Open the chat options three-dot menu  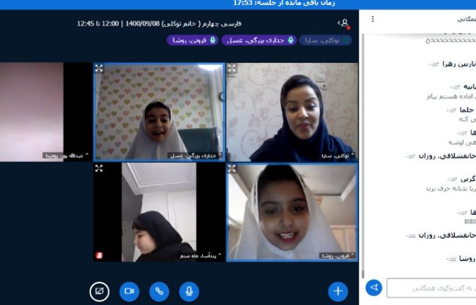coord(373,19)
